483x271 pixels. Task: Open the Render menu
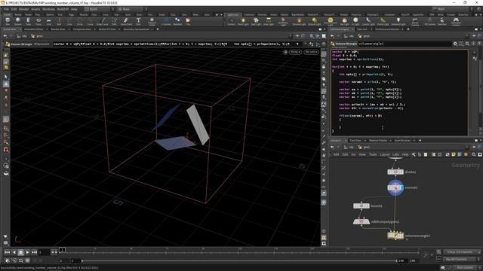coord(23,9)
